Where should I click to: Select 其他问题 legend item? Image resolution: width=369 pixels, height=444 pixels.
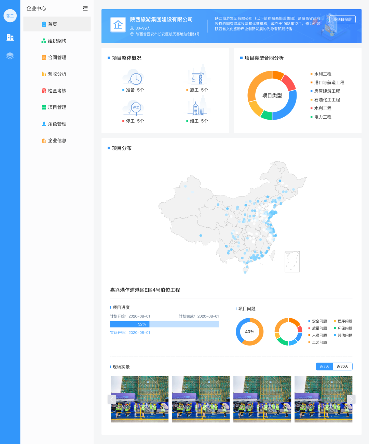343,335
